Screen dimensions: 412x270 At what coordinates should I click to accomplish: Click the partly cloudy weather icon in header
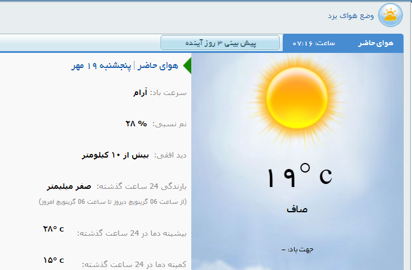[390, 15]
